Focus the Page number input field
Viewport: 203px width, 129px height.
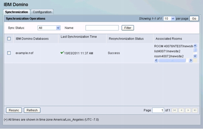158,110
